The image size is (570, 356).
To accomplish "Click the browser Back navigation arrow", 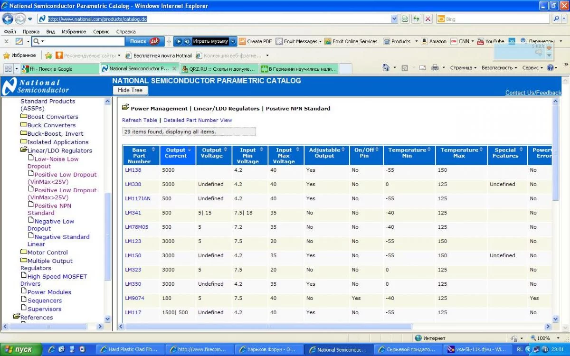I will tap(8, 19).
